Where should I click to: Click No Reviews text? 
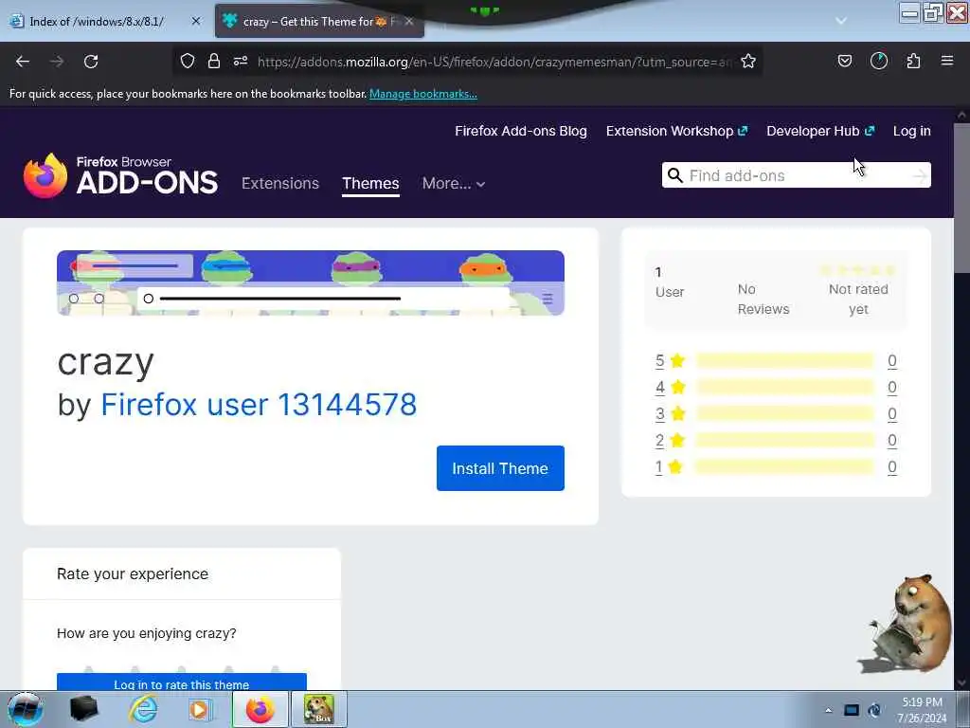763,299
